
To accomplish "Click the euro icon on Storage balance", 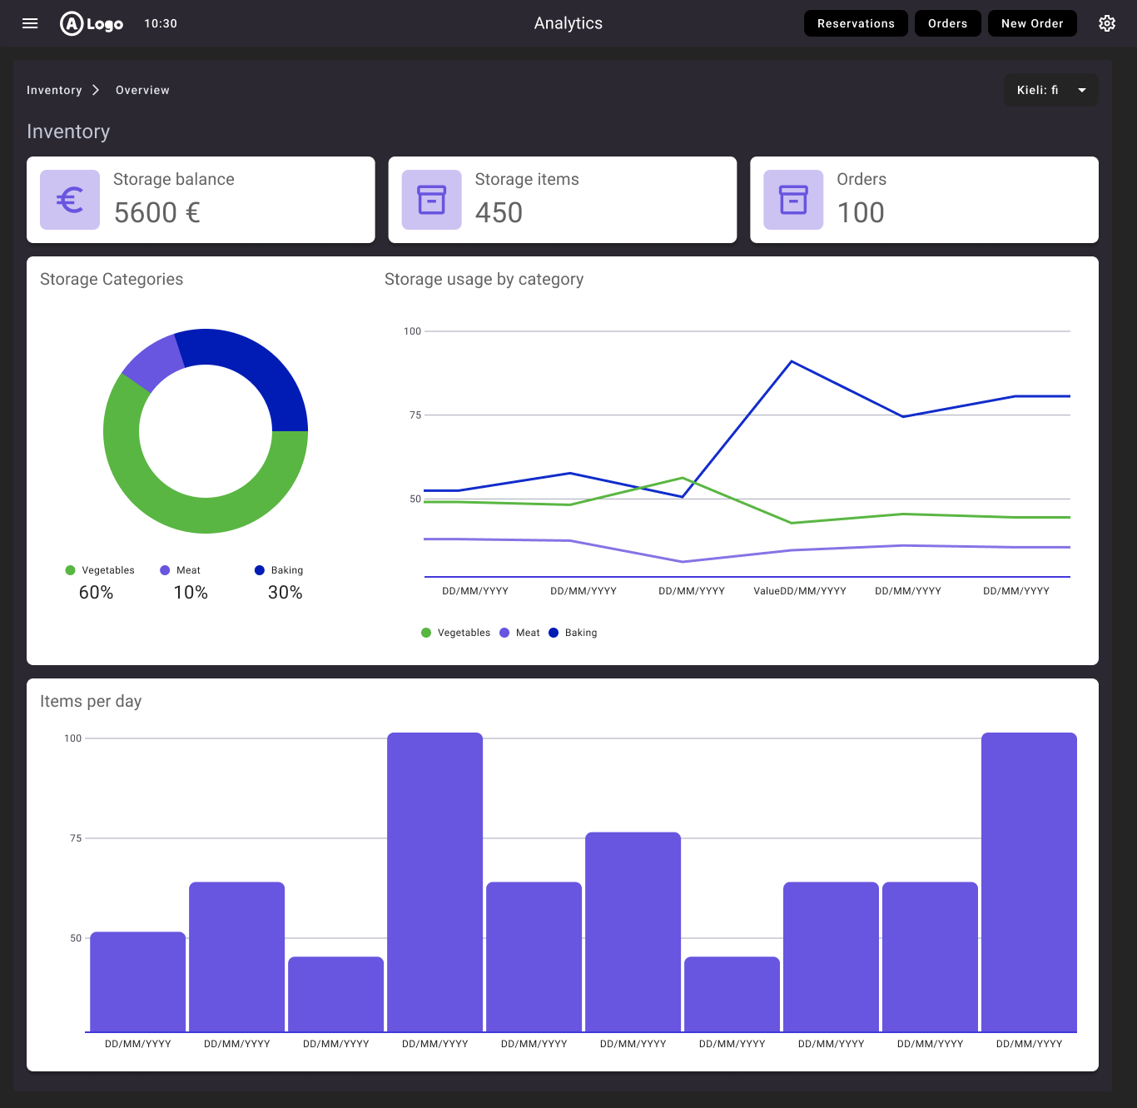I will tap(70, 200).
